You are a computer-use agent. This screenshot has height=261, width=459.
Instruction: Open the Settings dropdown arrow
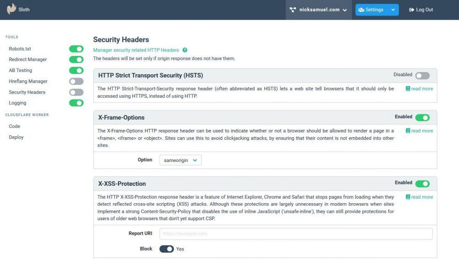click(x=393, y=10)
